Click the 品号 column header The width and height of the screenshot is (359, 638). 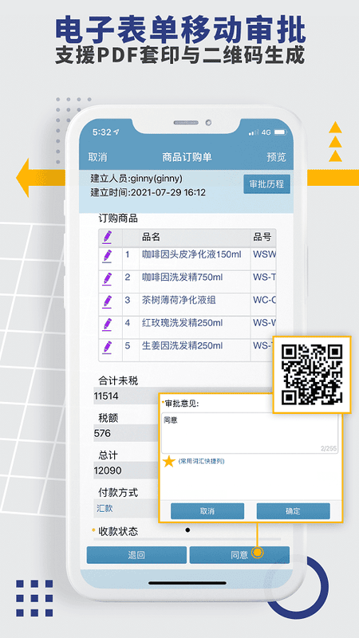click(x=262, y=237)
